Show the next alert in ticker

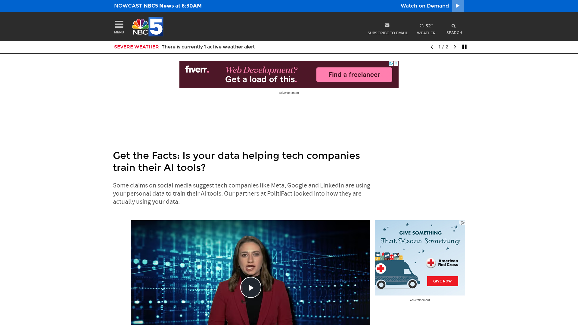click(x=455, y=47)
